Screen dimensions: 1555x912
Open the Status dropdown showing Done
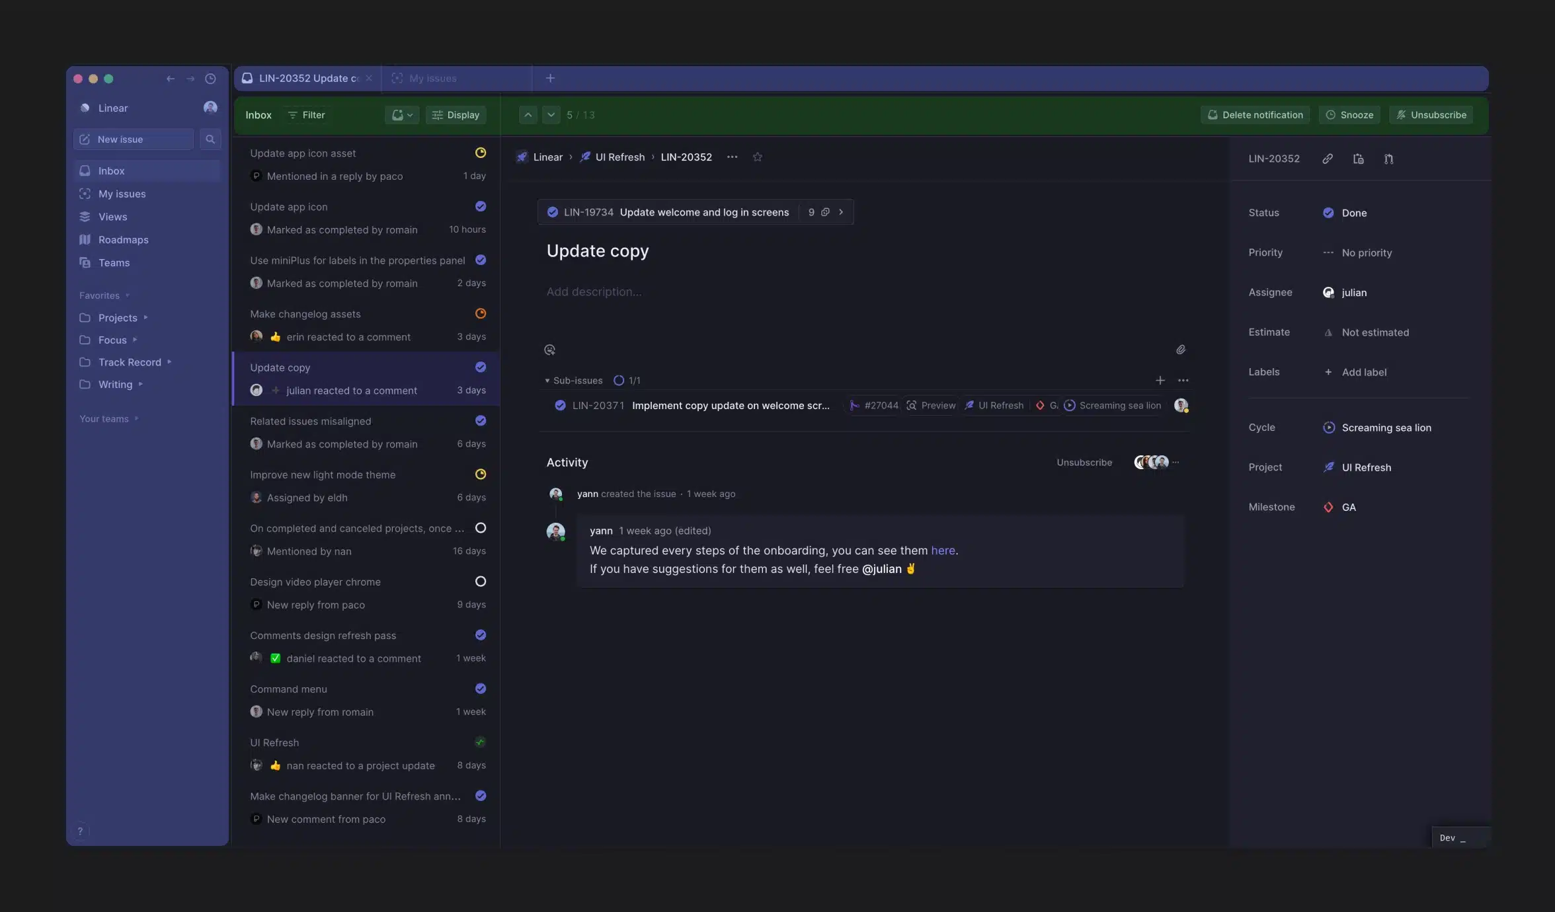pos(1353,213)
